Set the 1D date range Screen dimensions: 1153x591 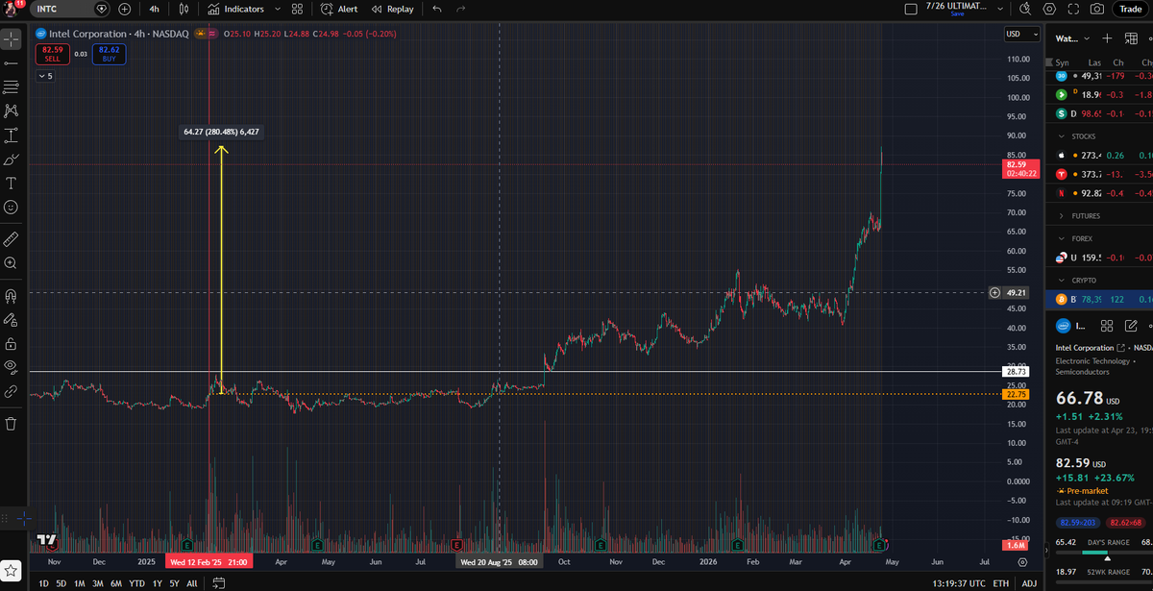(44, 583)
